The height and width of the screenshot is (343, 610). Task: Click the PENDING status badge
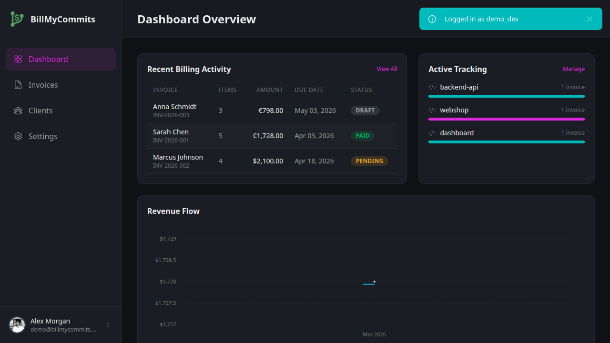(369, 161)
